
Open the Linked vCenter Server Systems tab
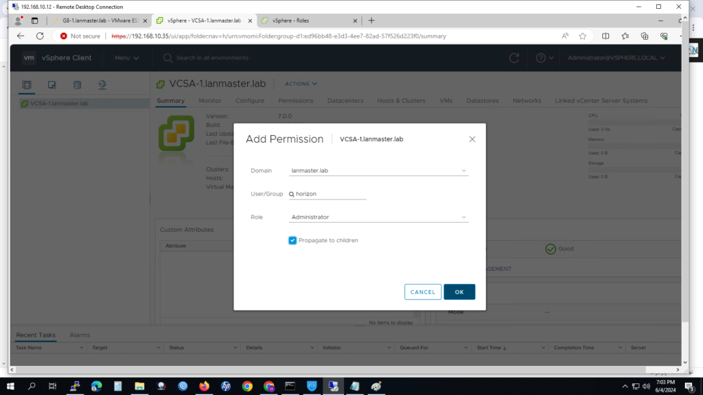[601, 101]
